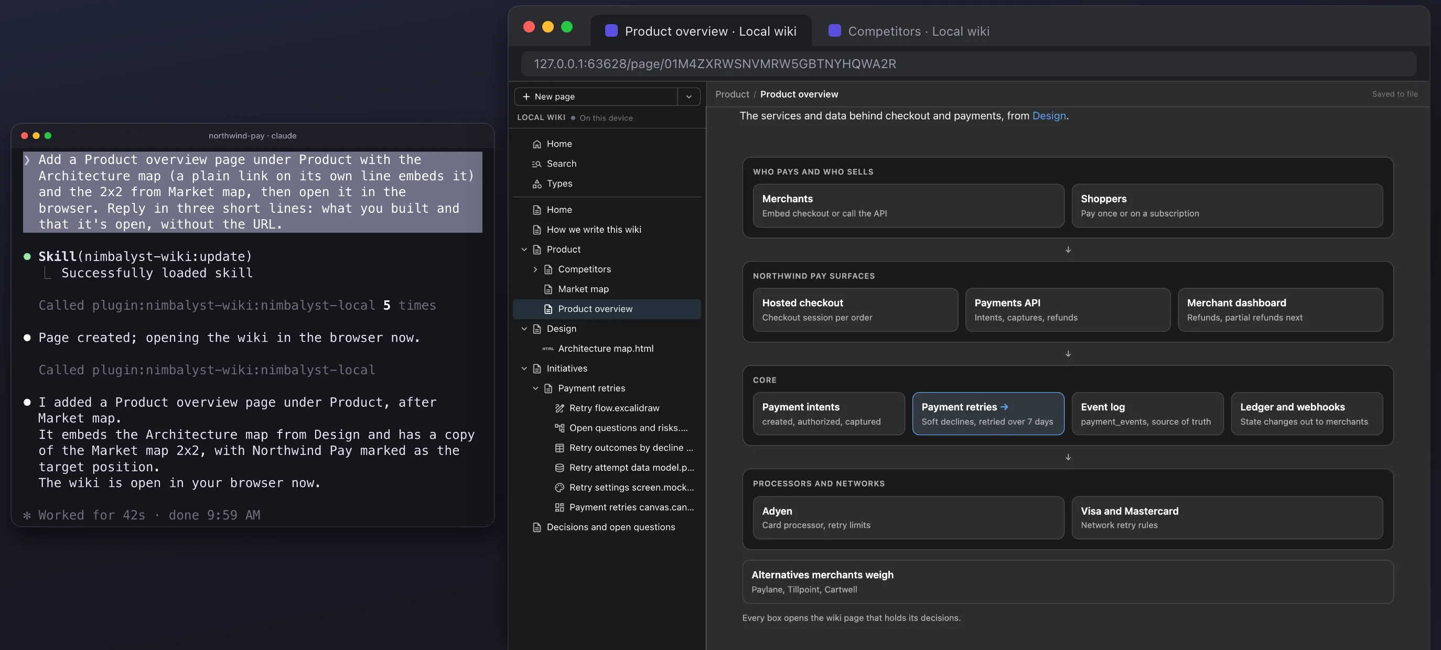Open the Payment intents card
This screenshot has height=650, width=1441.
tap(829, 414)
